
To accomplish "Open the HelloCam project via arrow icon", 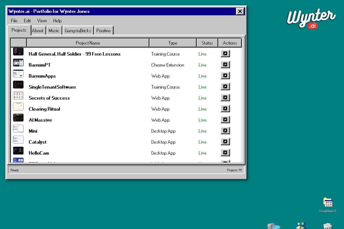I will point(225,153).
